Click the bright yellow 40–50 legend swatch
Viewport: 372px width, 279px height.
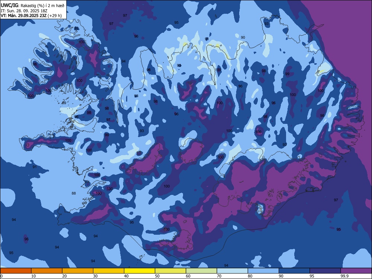[x=139, y=271]
